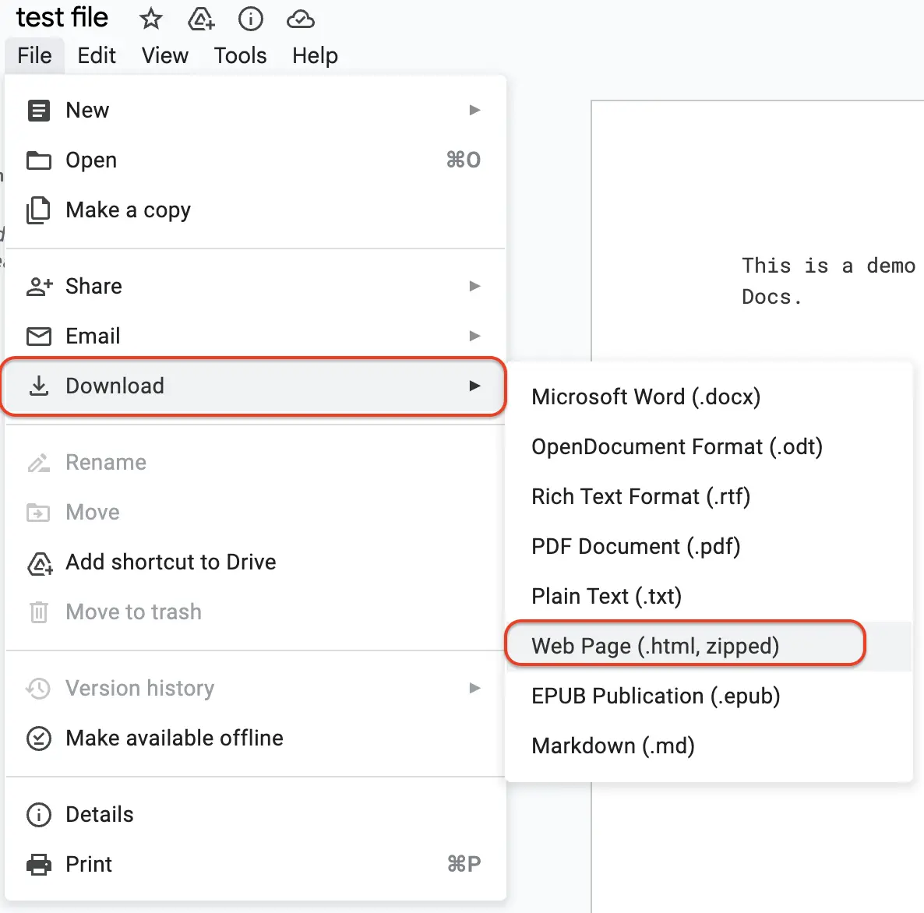Click the Make a copy icon
The image size is (924, 913).
tap(38, 210)
